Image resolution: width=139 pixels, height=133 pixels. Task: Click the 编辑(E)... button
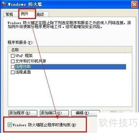(86, 113)
